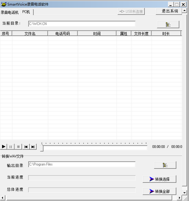The height and width of the screenshot is (201, 189).
Task: Click the 当前进度 progress bar
Action: coord(82,178)
